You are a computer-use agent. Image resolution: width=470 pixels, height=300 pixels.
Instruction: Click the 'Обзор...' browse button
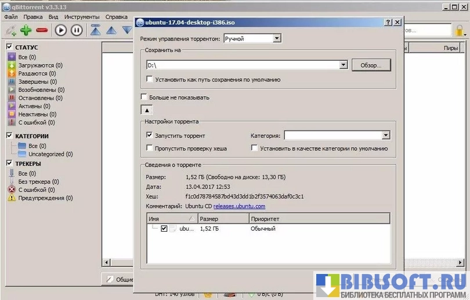(x=371, y=65)
